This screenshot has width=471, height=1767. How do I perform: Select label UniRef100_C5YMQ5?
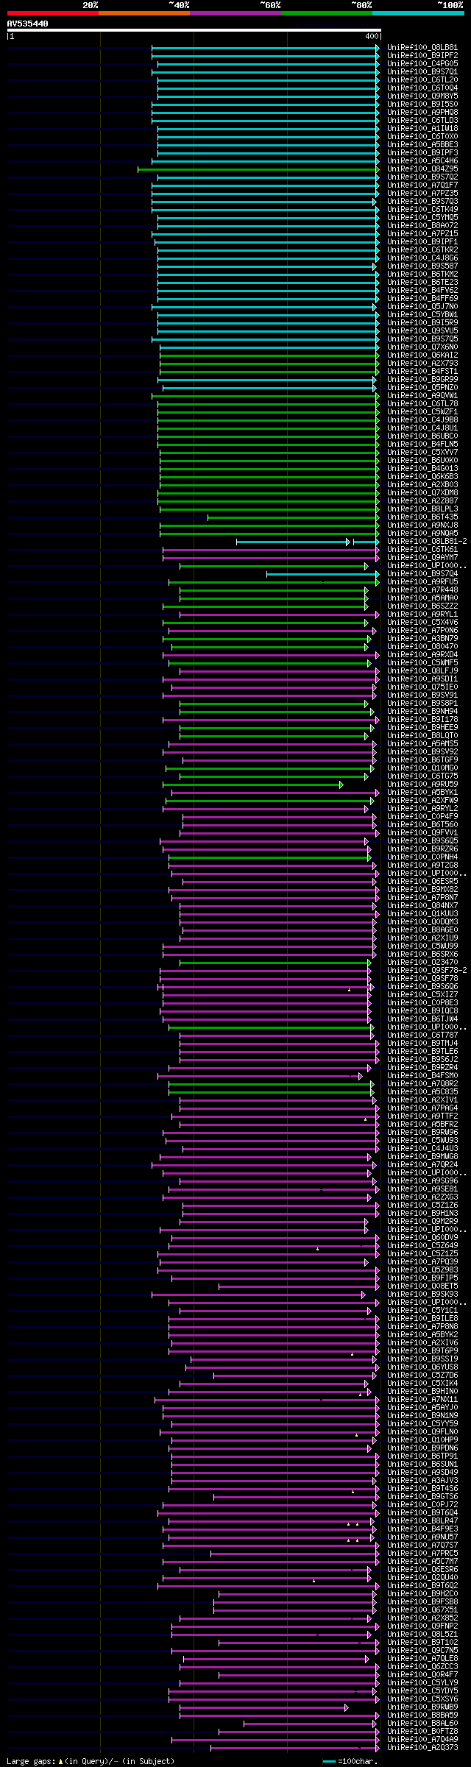click(x=422, y=218)
